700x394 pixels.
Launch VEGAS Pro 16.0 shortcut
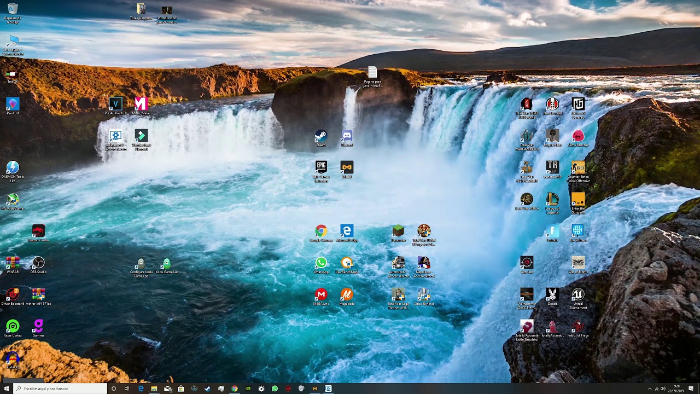[x=115, y=106]
